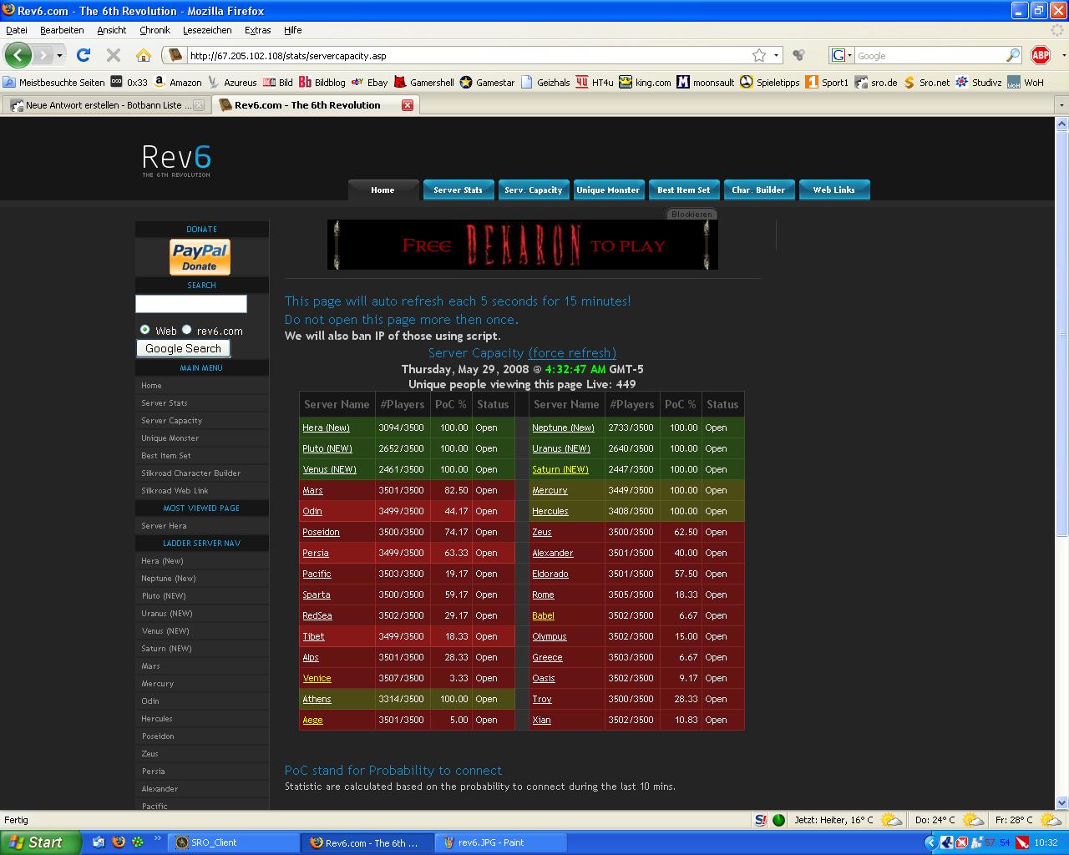Click the Home icon in navigation toolbar

[x=144, y=55]
